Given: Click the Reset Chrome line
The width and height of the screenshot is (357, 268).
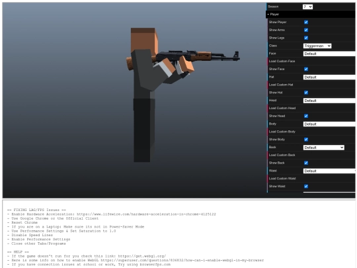Looking at the screenshot, I should [x=22, y=222].
